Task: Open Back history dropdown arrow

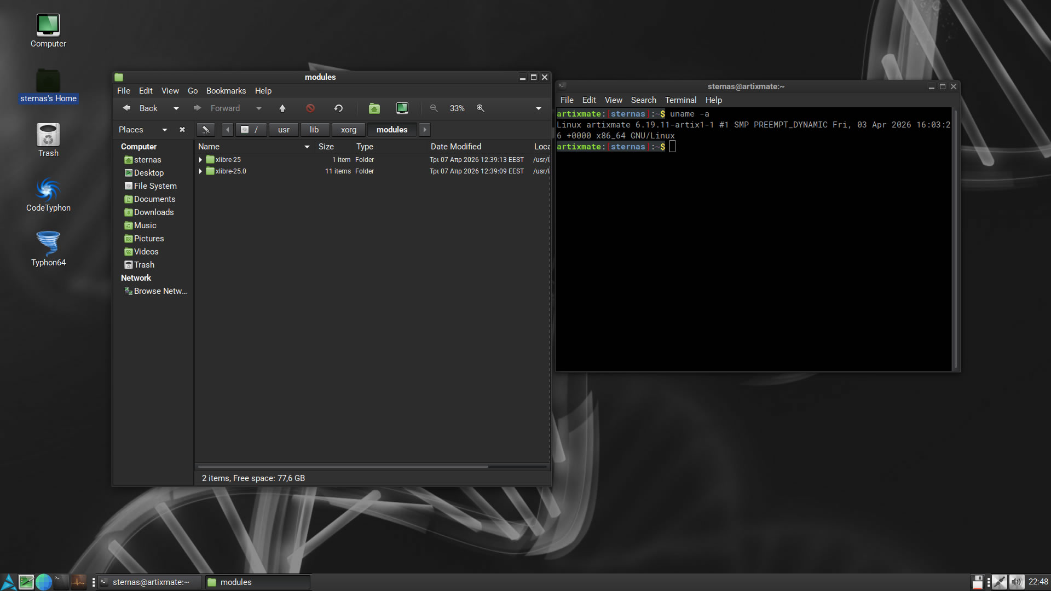Action: [x=176, y=108]
